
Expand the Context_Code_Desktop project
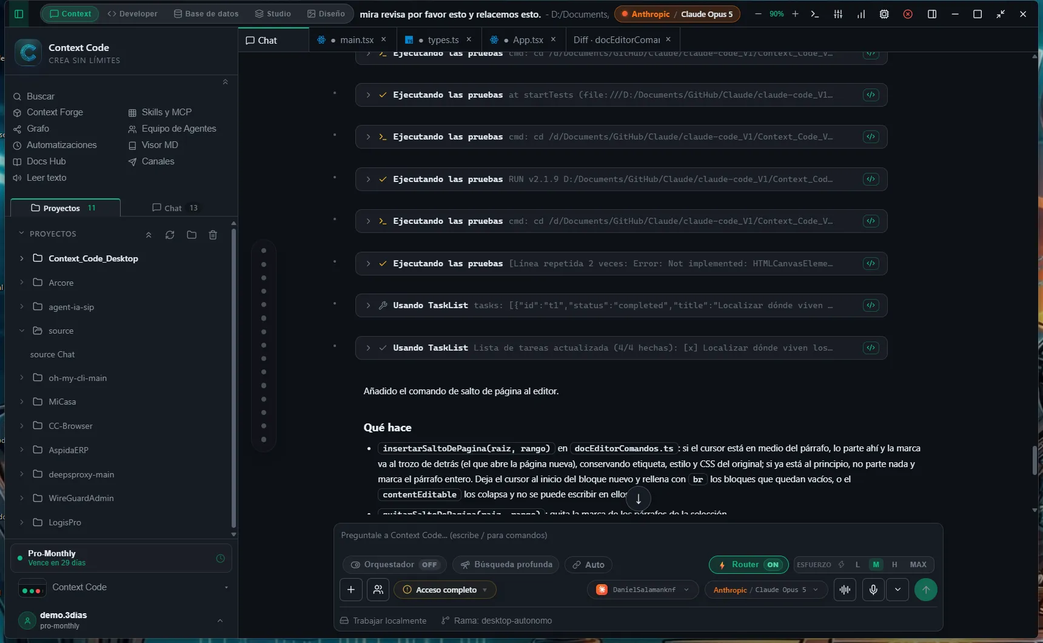[x=22, y=258]
